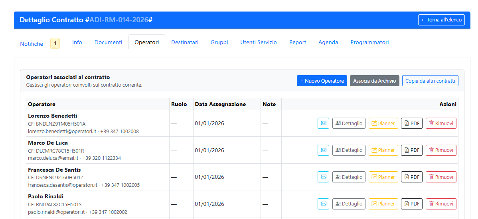
Task: Go to the Destinatari tab
Action: coord(185,42)
